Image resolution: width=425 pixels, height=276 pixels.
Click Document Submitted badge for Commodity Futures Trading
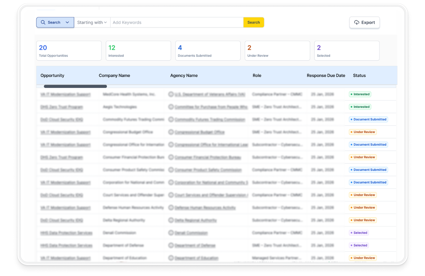[369, 119]
